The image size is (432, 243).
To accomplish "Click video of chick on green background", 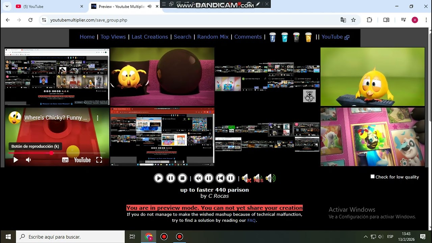I will [373, 77].
